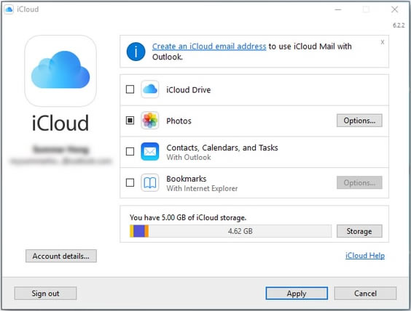Viewport: 411px width, 311px height.
Task: Apply the iCloud settings
Action: pyautogui.click(x=297, y=294)
